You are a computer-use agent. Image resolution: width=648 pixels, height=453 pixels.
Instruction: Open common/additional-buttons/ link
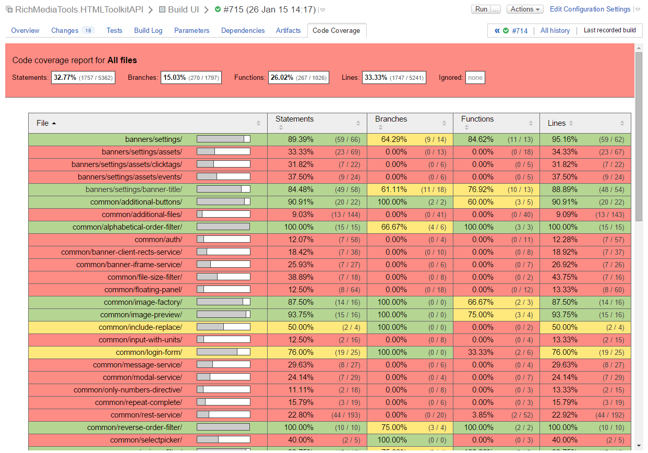[136, 202]
